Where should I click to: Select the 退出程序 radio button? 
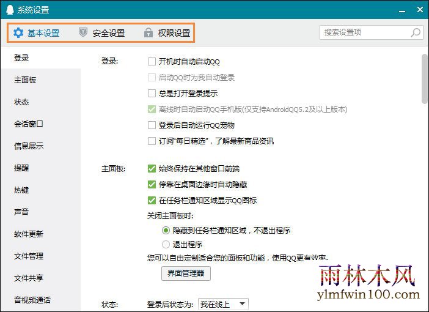point(166,244)
